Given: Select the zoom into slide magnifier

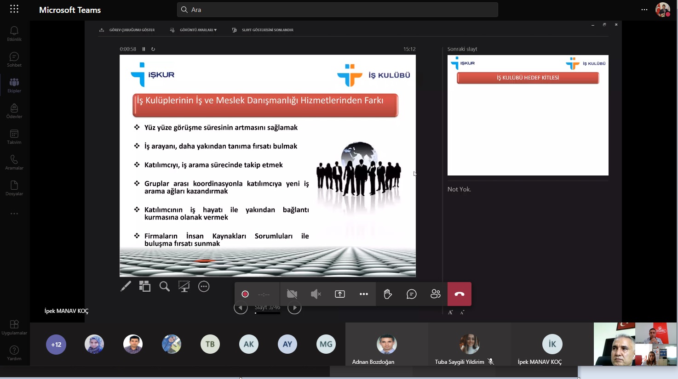Looking at the screenshot, I should (x=165, y=287).
